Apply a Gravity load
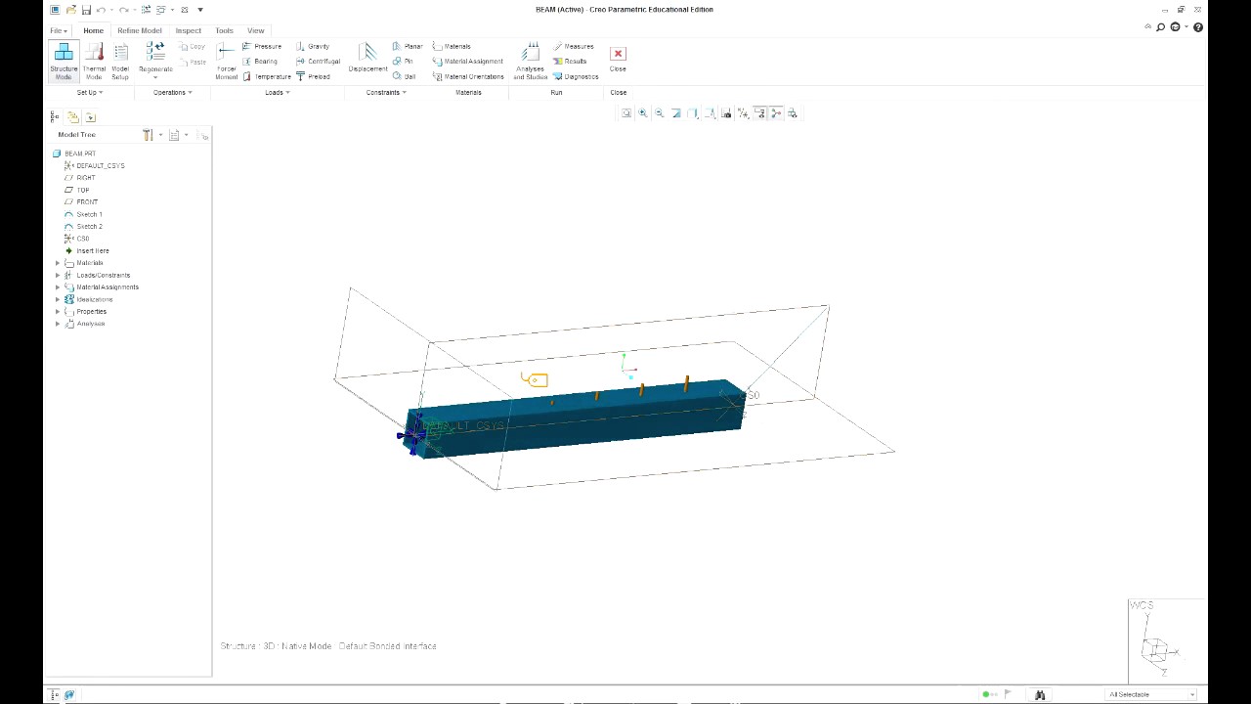1251x704 pixels. (x=319, y=46)
